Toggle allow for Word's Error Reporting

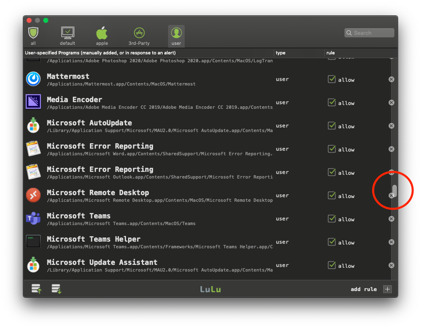(332, 149)
